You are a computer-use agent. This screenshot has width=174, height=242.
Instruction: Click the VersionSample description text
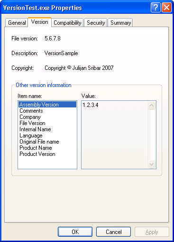point(61,53)
